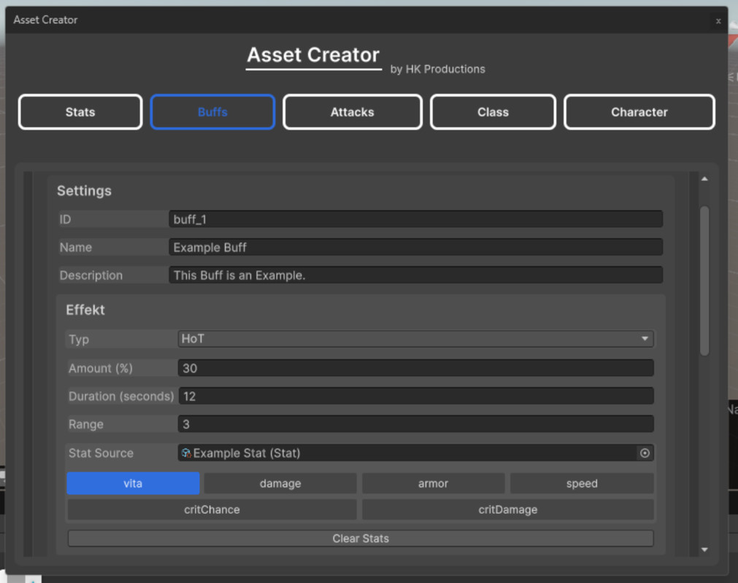Click the Stat asset icon in Stat Source field
Screen dimensions: 738x583
click(185, 453)
